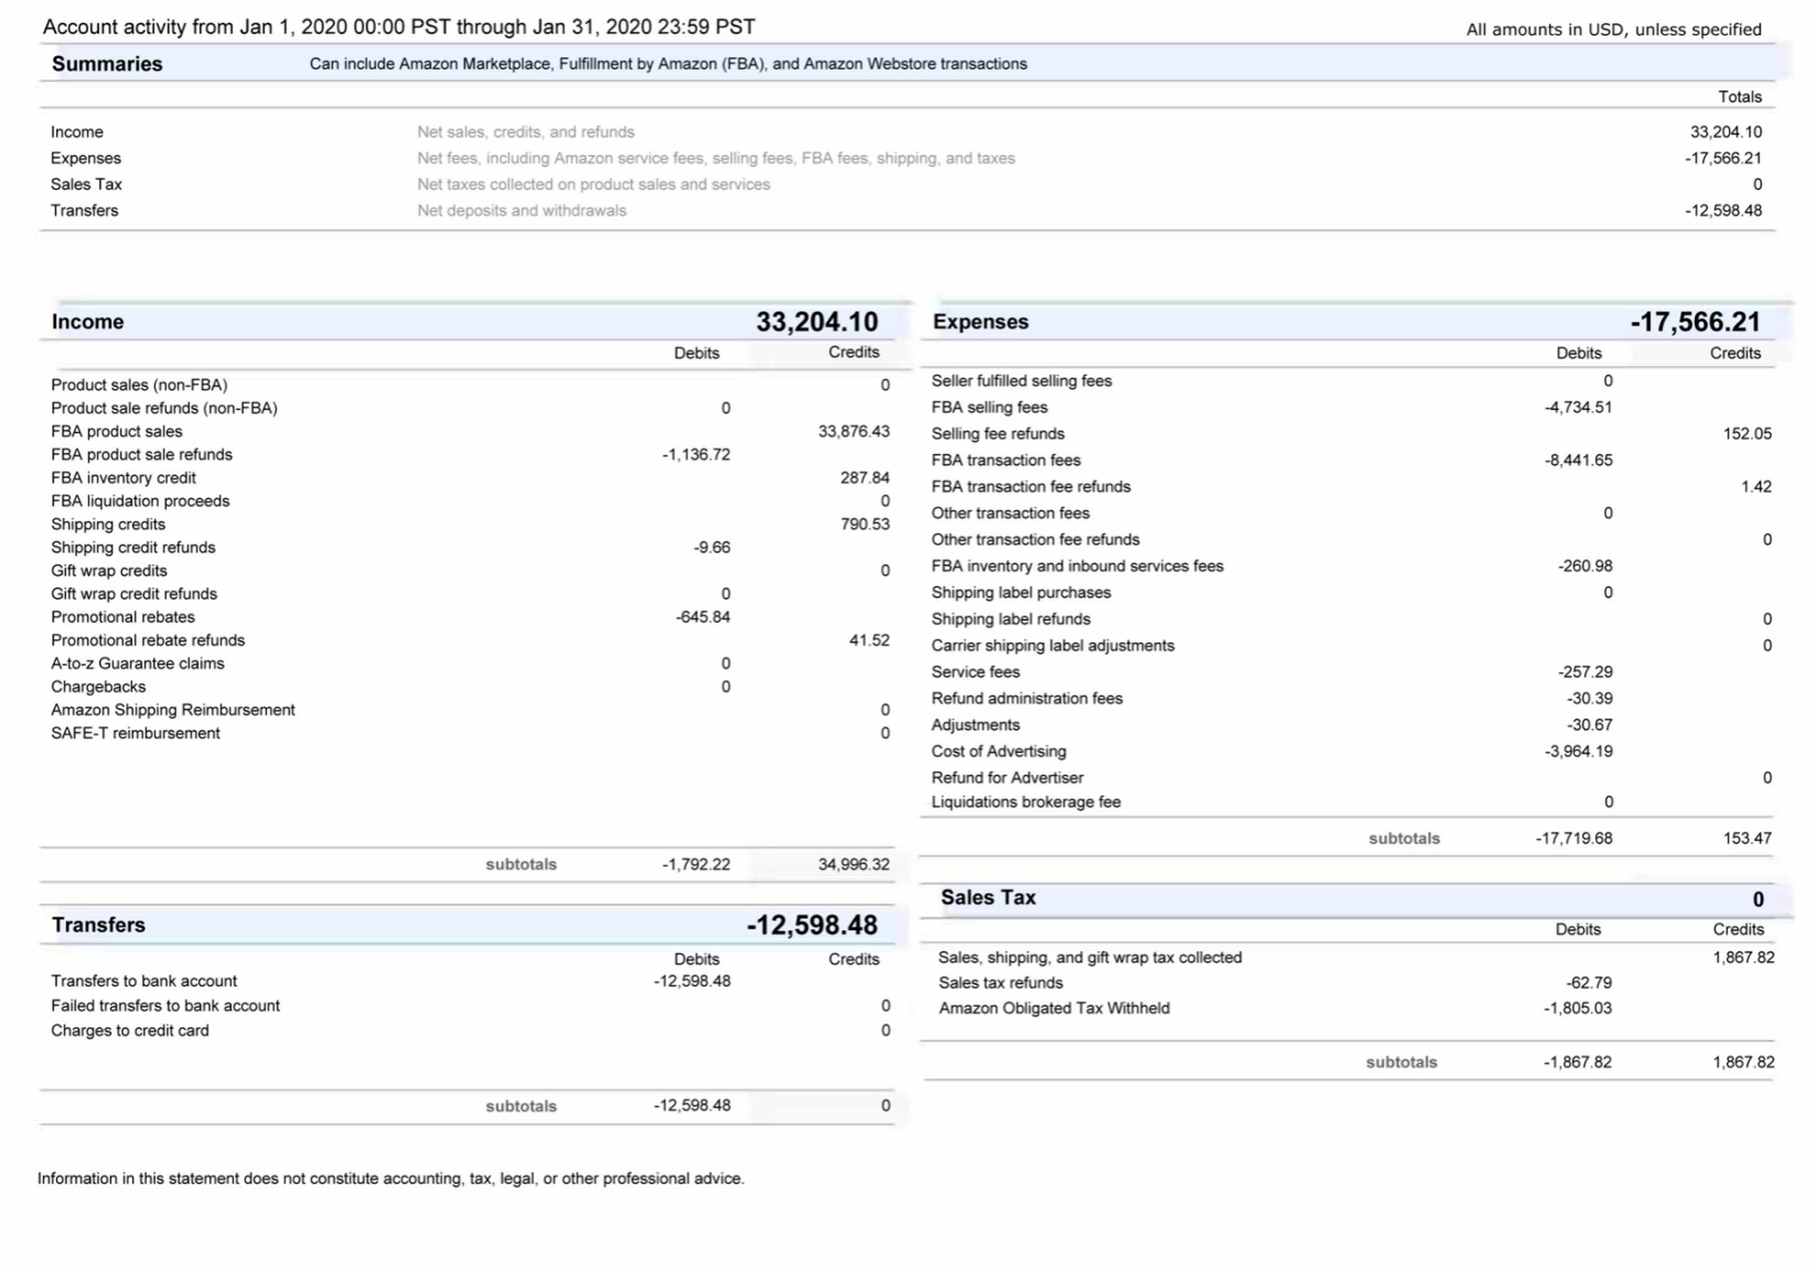Click Shipping credits amount 790.53

pyautogui.click(x=865, y=525)
